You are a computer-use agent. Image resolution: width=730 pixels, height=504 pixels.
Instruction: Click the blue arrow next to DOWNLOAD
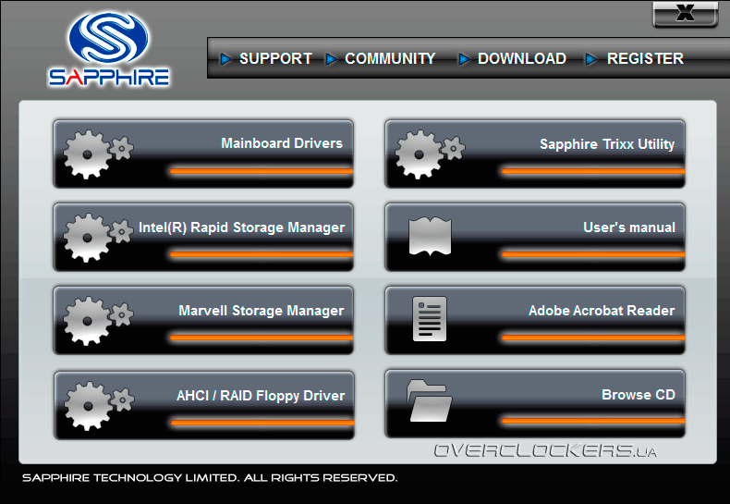(x=464, y=59)
